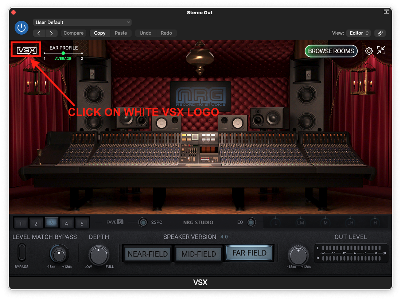Click the NRG STUDIO room name
This screenshot has height=300, width=401.
click(198, 222)
